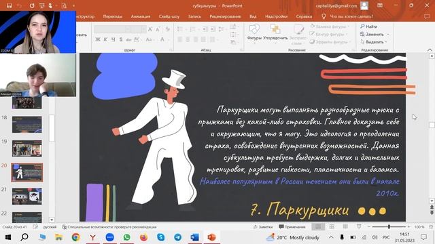Open the Анимация ribbon tab
This screenshot has height=244, width=435.
(141, 16)
